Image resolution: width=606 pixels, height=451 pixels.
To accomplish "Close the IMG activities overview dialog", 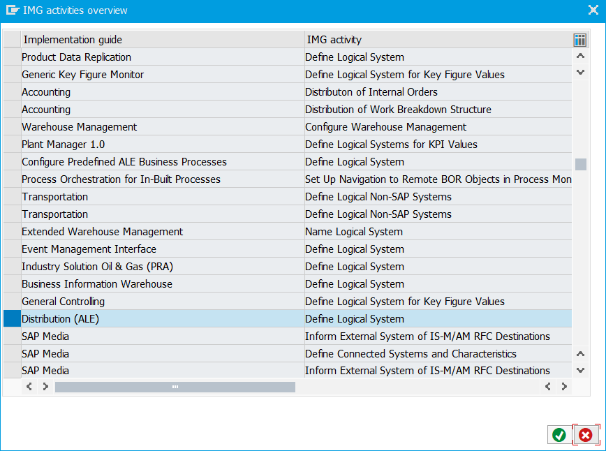I will tap(593, 10).
